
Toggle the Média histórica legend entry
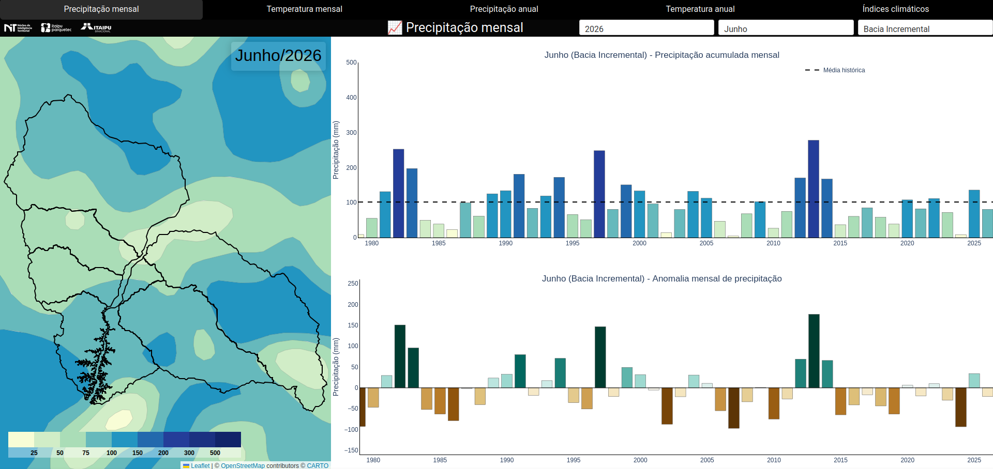click(835, 70)
